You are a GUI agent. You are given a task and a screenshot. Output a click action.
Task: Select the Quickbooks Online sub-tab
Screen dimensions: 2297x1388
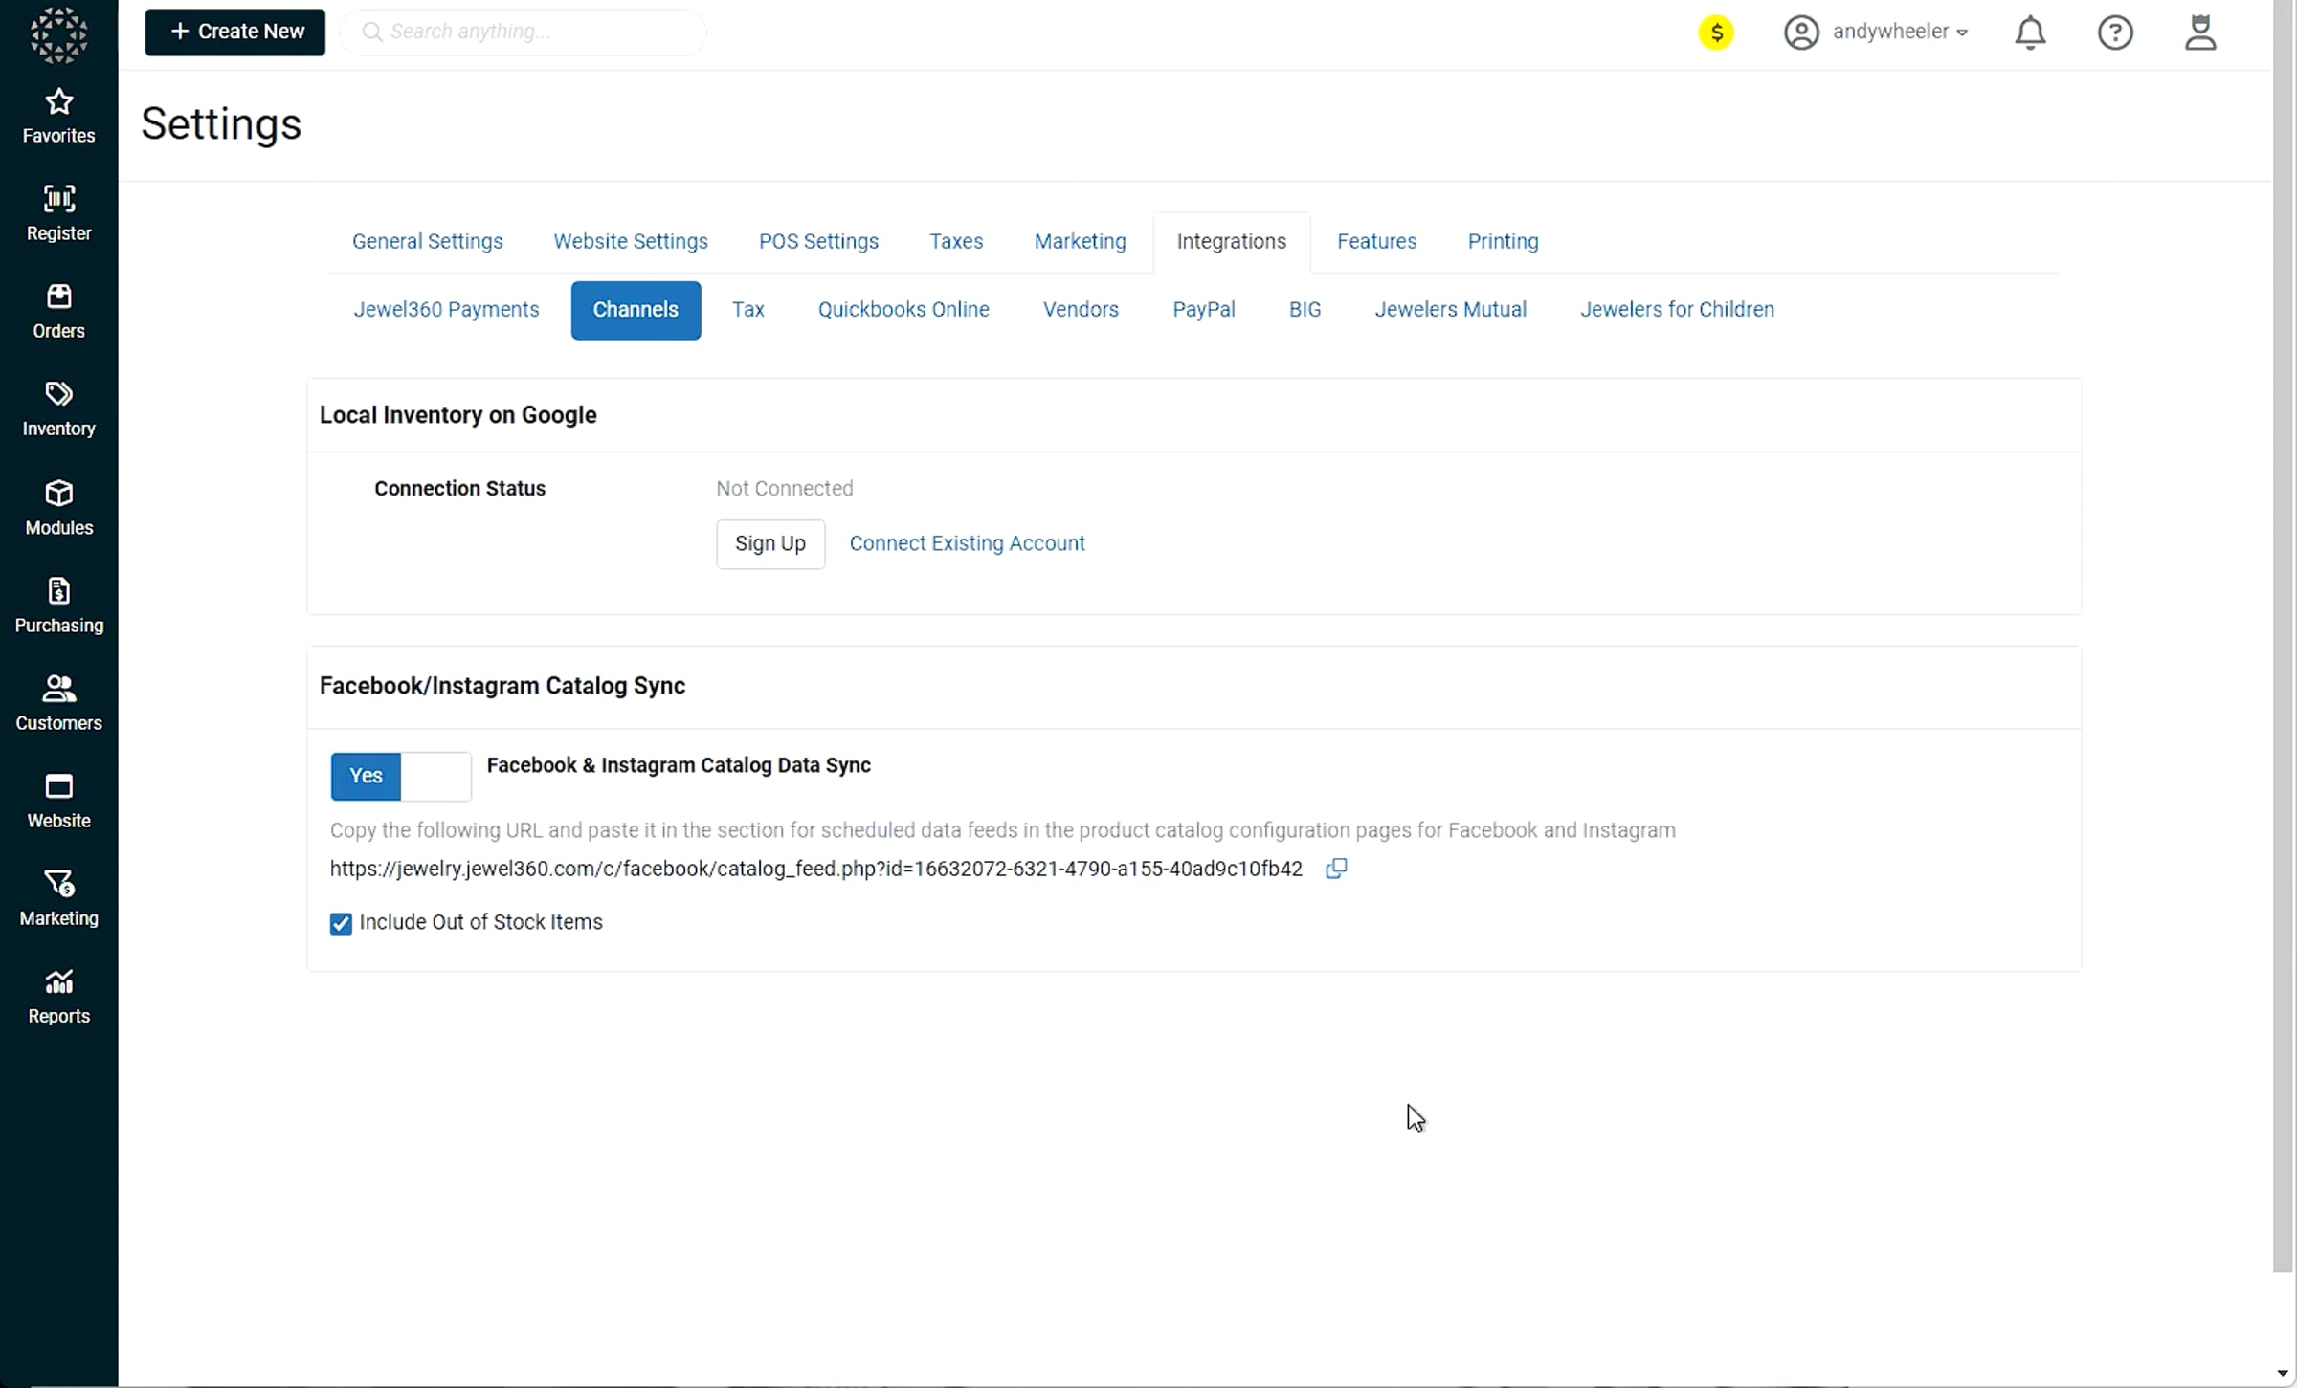pos(903,310)
